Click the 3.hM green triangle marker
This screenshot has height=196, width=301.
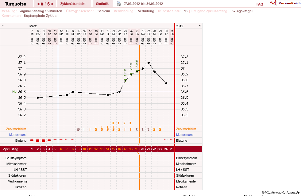pyautogui.click(x=137, y=71)
